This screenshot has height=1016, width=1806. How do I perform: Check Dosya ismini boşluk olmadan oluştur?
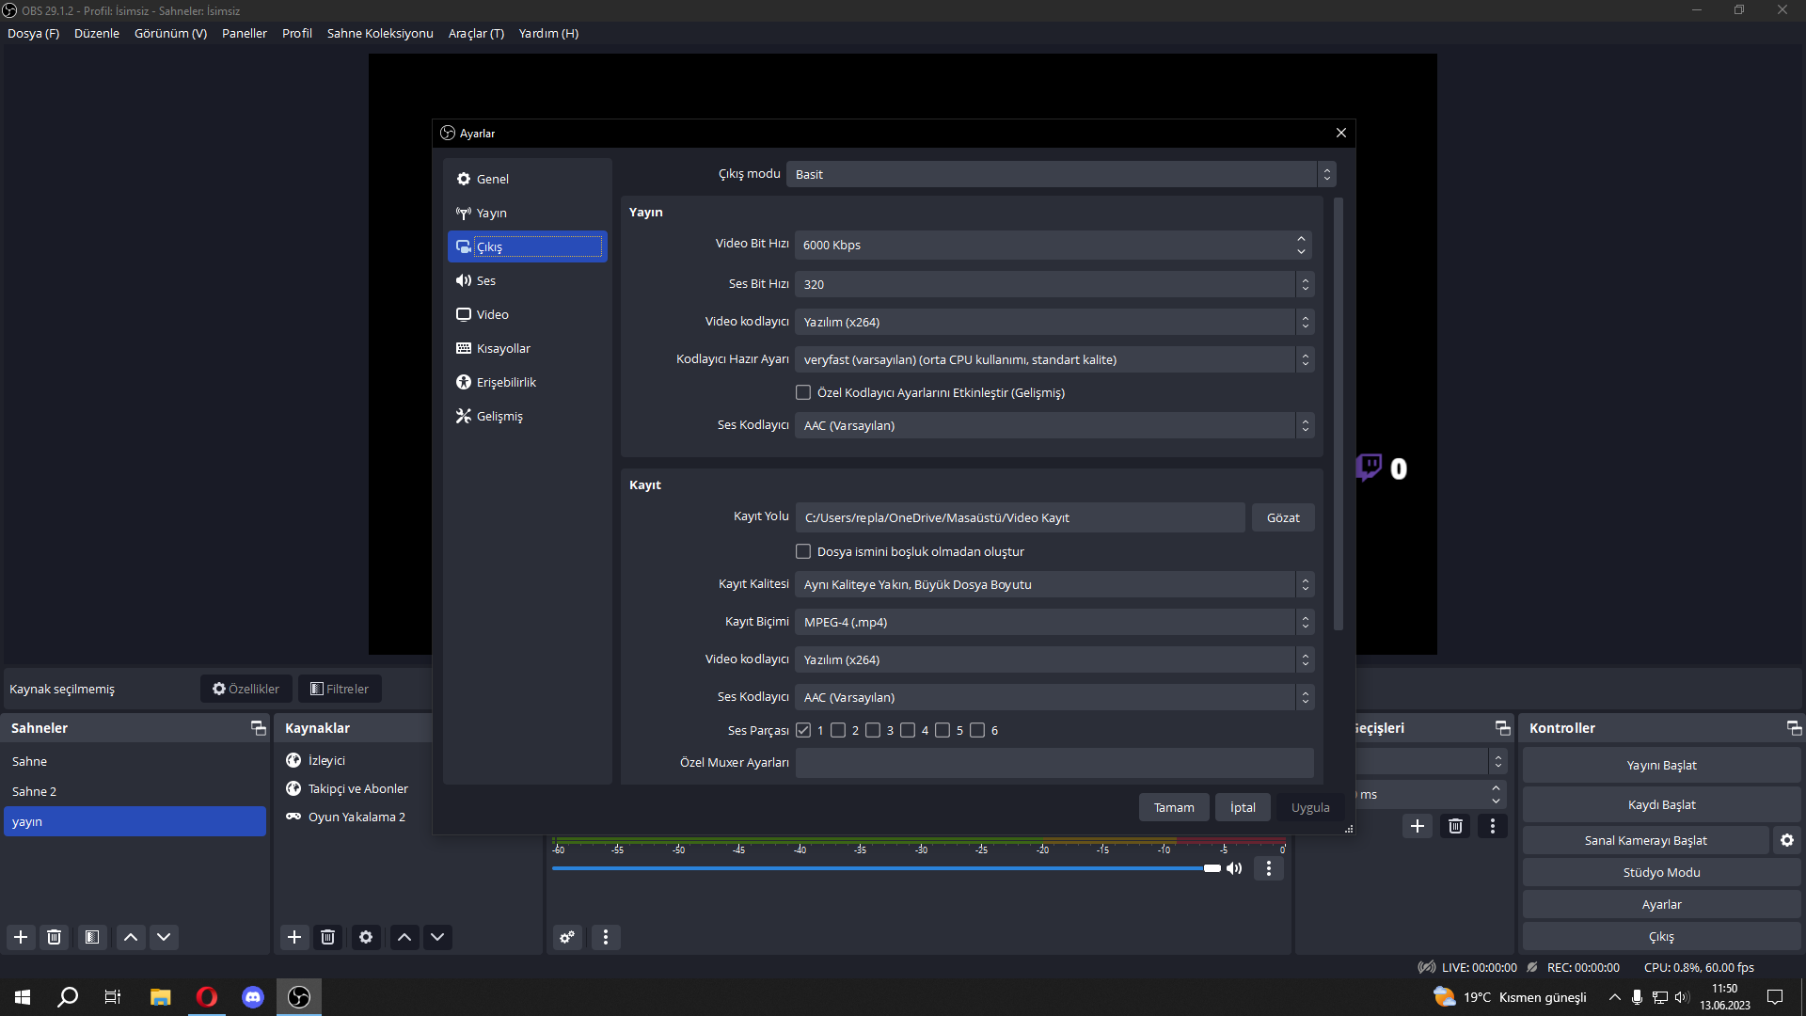[x=803, y=551]
